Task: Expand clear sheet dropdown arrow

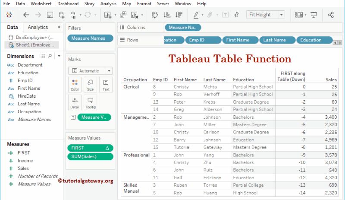Action: click(x=142, y=15)
